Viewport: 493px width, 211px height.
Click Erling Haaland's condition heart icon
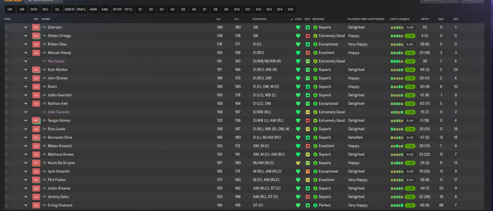click(x=298, y=205)
